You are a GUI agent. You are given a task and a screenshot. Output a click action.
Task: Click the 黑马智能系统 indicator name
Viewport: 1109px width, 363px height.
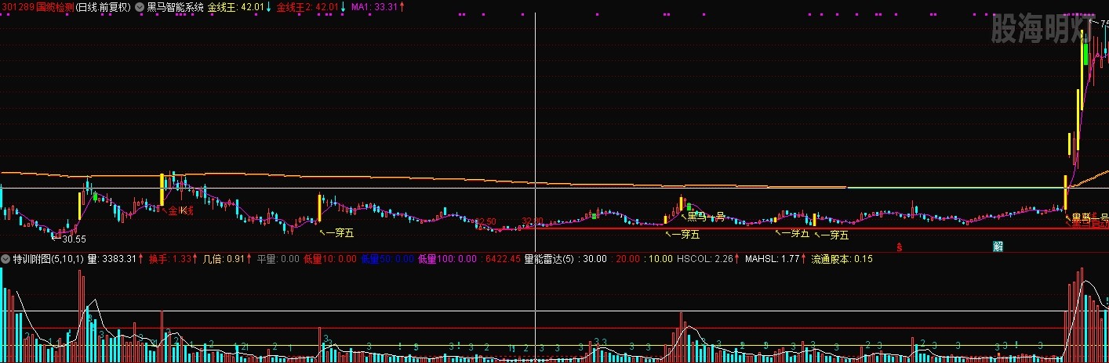[174, 6]
